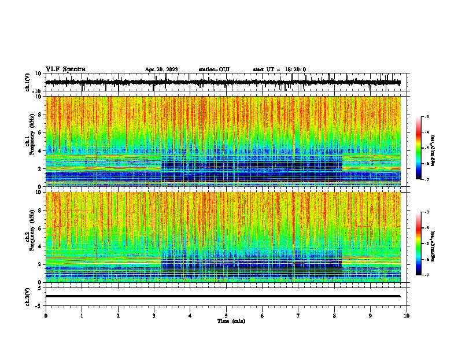Click the ch.1 voltage waveform trace
Viewport: 458px width, 354px height.
click(x=223, y=83)
